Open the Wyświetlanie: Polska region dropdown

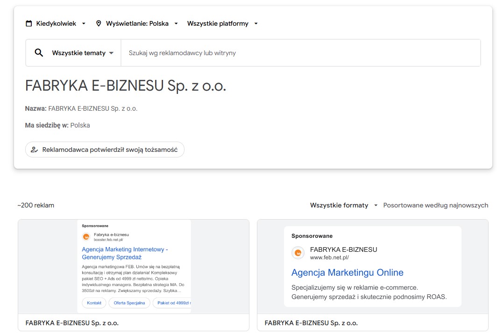pyautogui.click(x=137, y=23)
